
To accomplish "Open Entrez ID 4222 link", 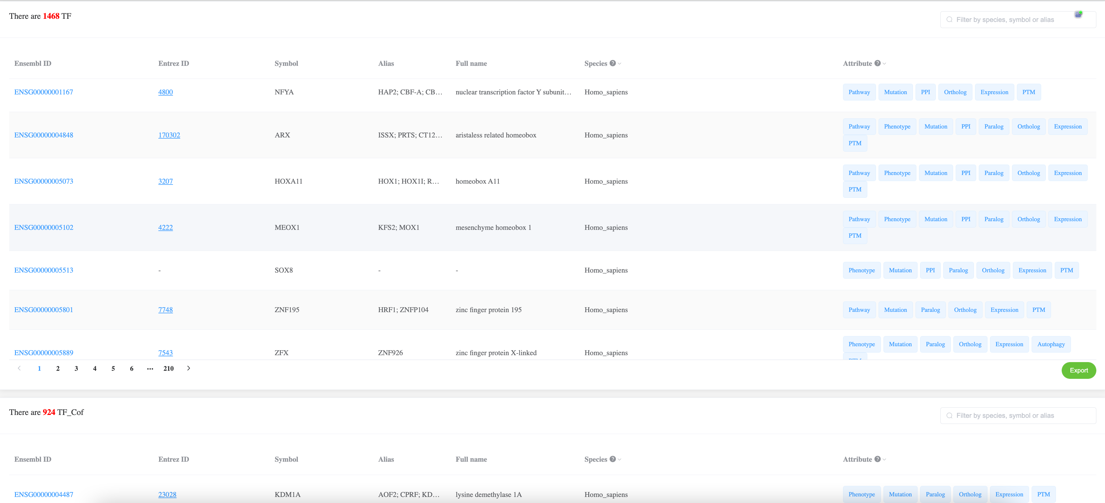I will (165, 227).
